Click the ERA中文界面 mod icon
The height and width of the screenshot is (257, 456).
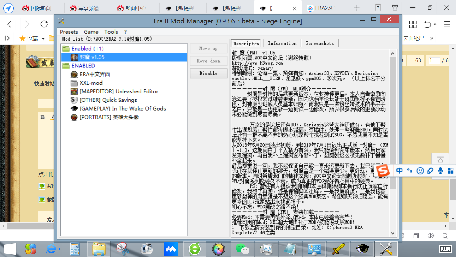74,75
